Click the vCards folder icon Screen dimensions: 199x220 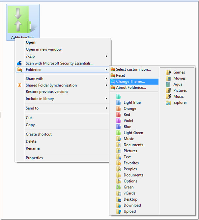[119, 193]
